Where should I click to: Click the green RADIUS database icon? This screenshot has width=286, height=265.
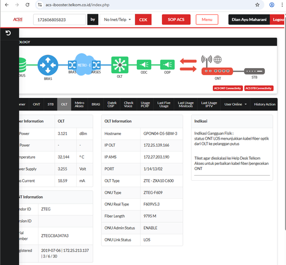point(23,65)
